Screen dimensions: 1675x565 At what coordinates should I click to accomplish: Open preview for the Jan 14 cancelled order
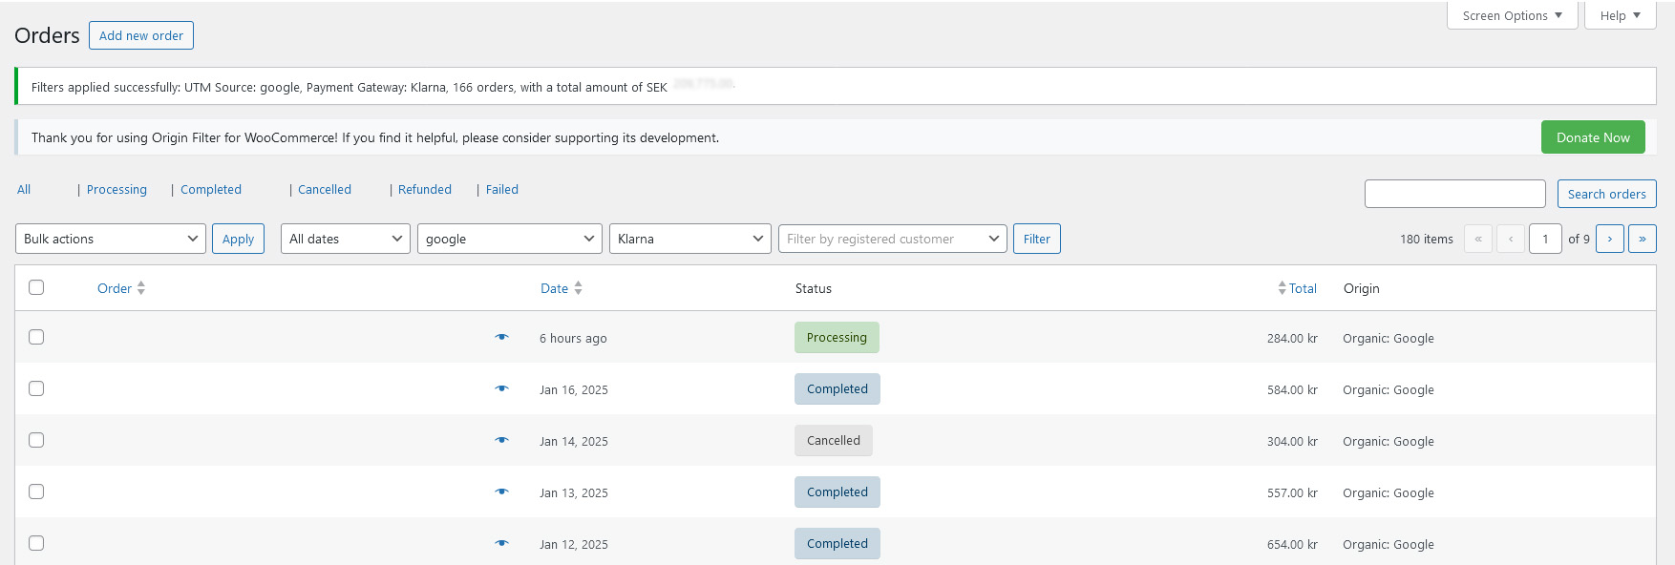click(501, 440)
